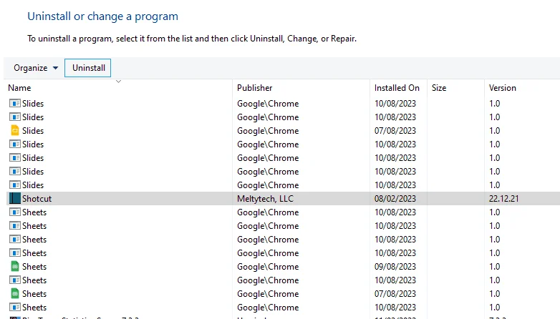Select the Slides name installed 07/08/2023
This screenshot has height=319, width=560.
[x=33, y=131]
